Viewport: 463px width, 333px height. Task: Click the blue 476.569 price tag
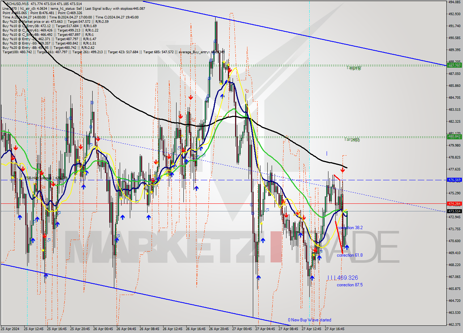click(x=454, y=180)
